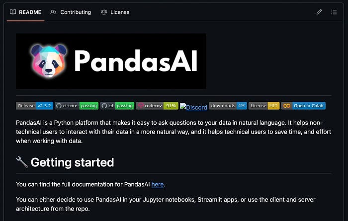Open the README tab

[x=25, y=12]
